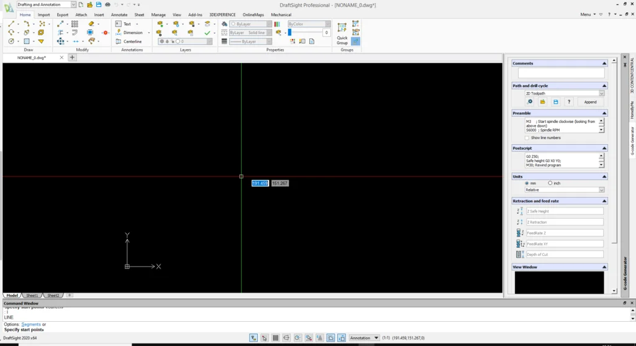The height and width of the screenshot is (346, 636).
Task: Open the Annotation scale dropdown
Action: [364, 338]
